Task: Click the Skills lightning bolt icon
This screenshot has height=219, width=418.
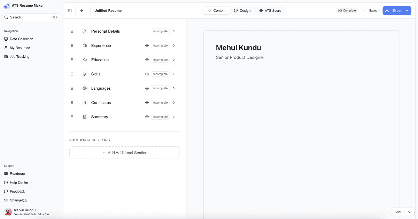Action: pyautogui.click(x=85, y=74)
